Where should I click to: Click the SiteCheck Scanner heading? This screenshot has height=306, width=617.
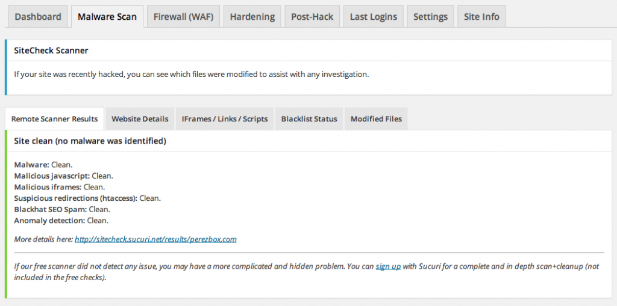coord(51,51)
